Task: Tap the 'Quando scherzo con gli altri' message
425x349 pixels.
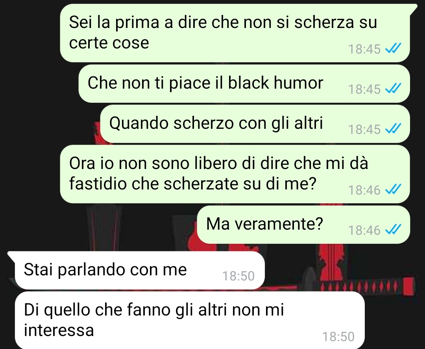Action: 255,124
